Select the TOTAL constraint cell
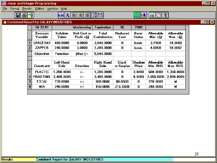The image size is (217, 163). pyautogui.click(x=42, y=81)
